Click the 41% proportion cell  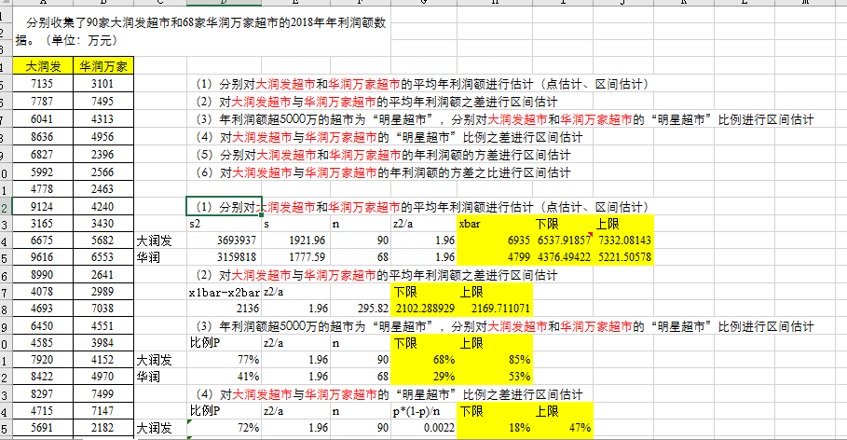coord(225,377)
